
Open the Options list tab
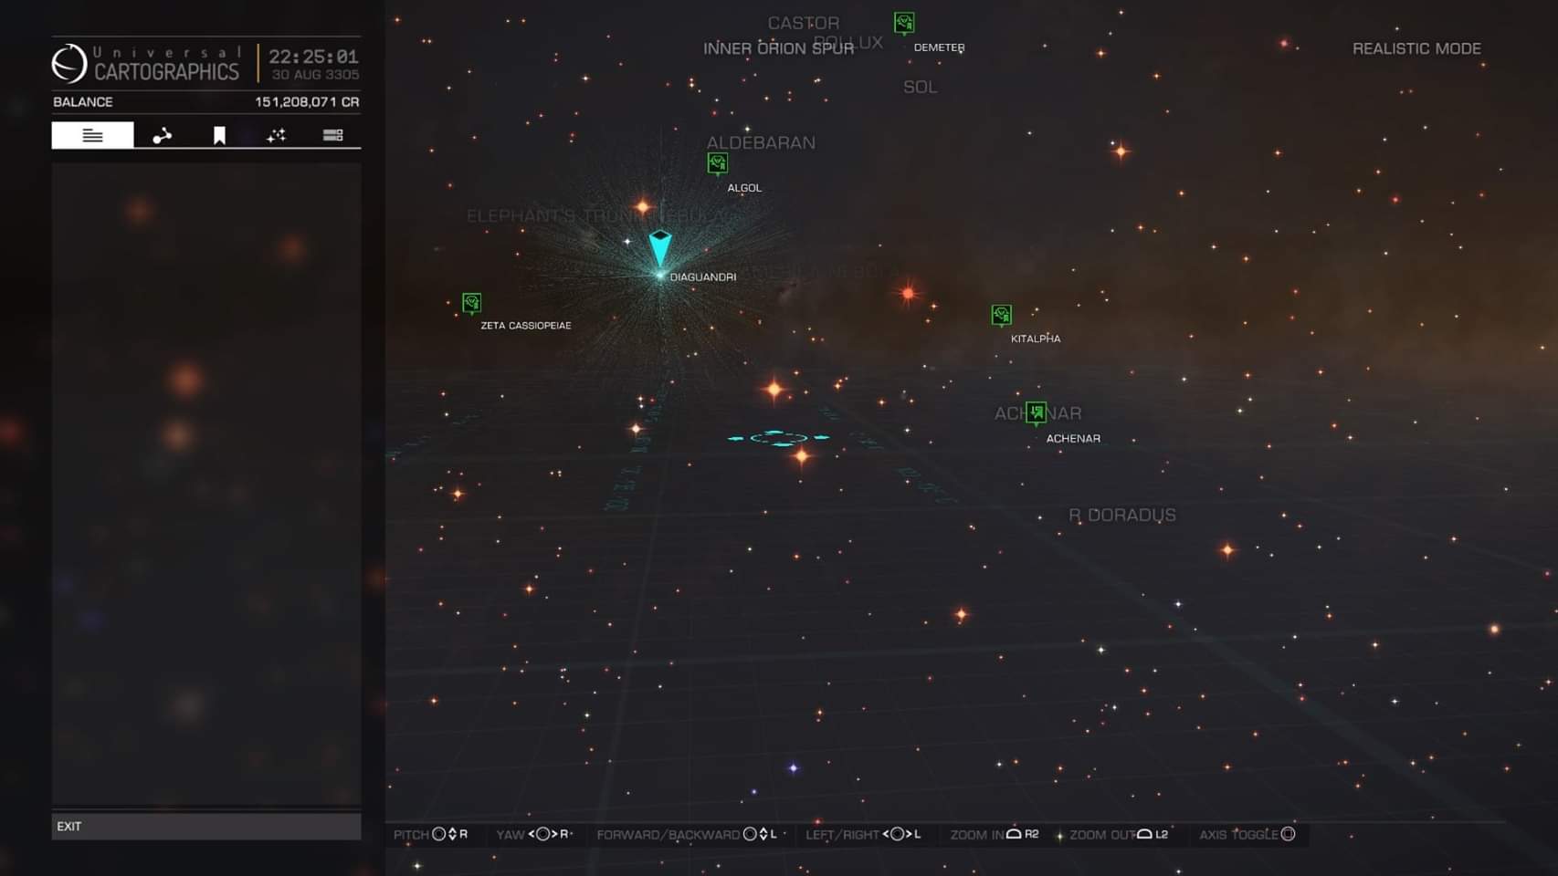[332, 135]
